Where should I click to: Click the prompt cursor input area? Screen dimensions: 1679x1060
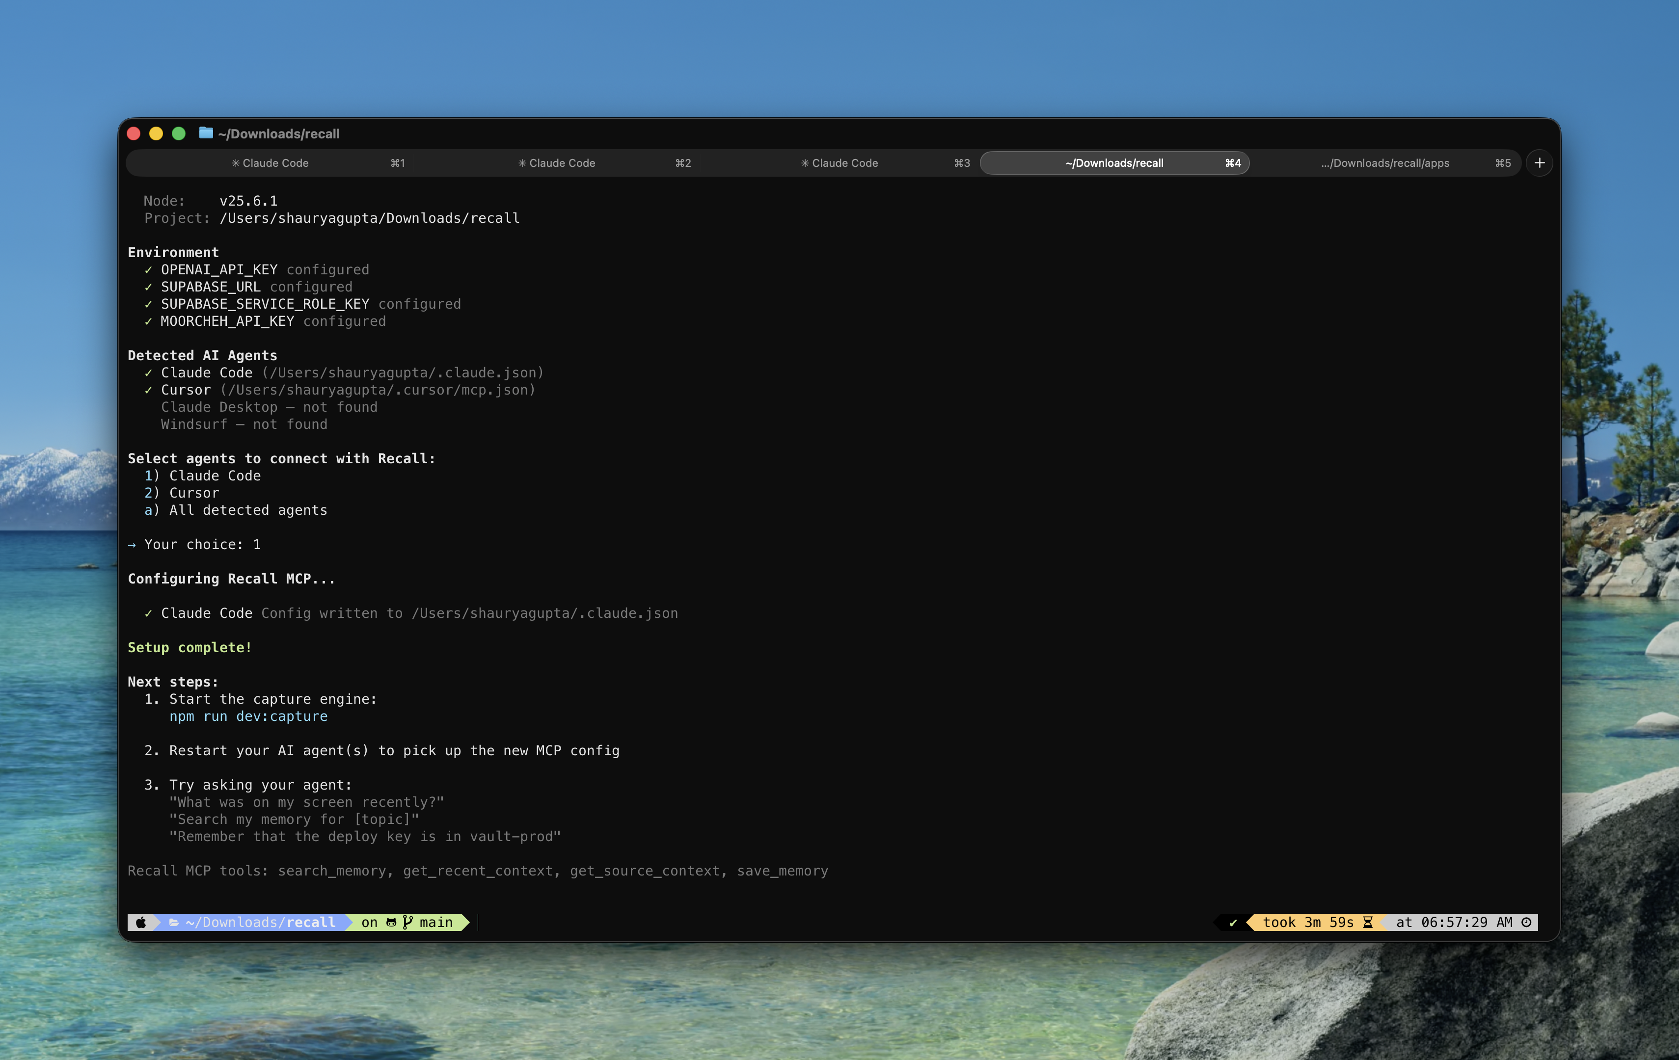click(478, 923)
